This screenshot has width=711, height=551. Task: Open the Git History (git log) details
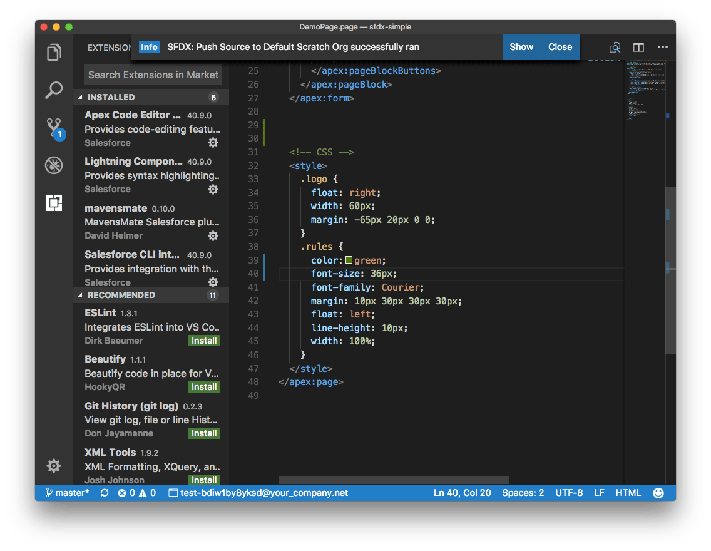click(x=151, y=420)
